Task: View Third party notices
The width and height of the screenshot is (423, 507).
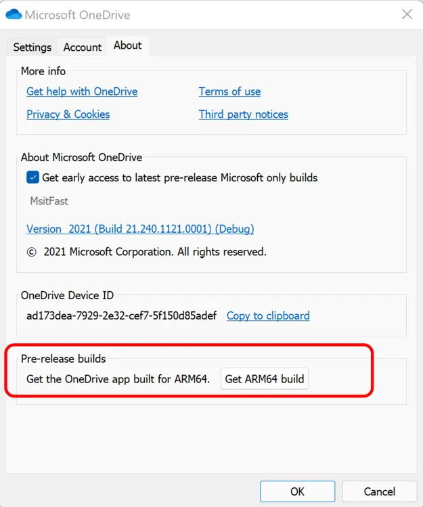Action: coord(243,114)
